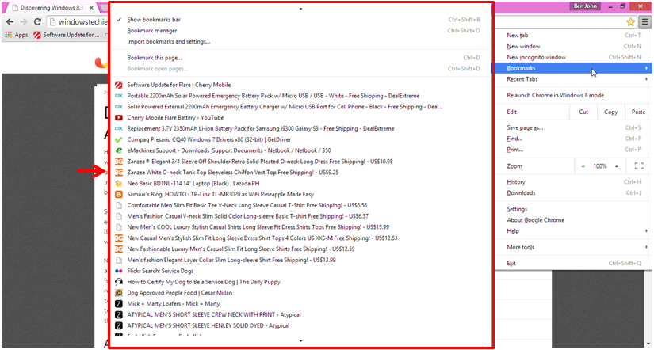The image size is (654, 350).
Task: Open New Men's COOL Luxury Stylish Shirts bookmark
Action: pyautogui.click(x=300, y=227)
